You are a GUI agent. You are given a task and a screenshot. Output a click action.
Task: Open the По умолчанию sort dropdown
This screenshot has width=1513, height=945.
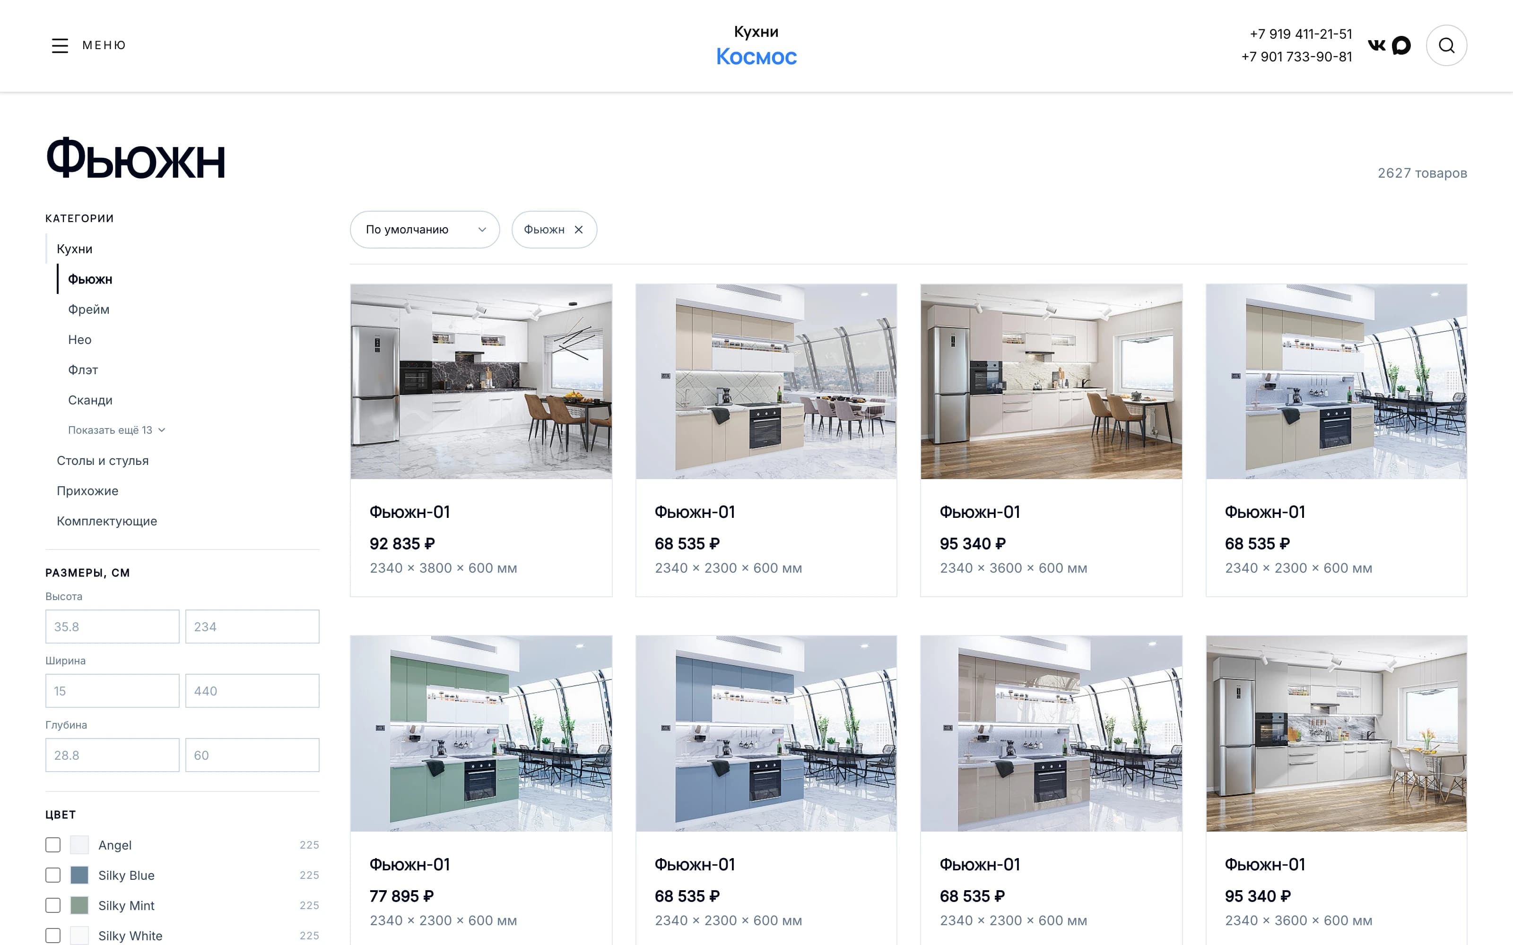click(425, 229)
